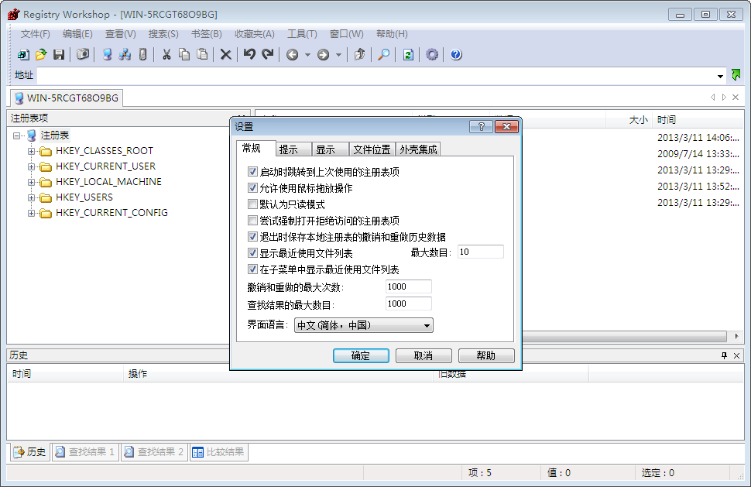This screenshot has width=751, height=487.
Task: Switch to 比较结果 bottom tab
Action: [218, 452]
